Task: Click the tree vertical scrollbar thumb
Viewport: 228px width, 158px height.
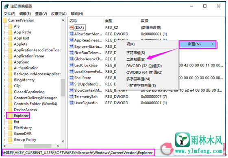Action: [x=63, y=88]
